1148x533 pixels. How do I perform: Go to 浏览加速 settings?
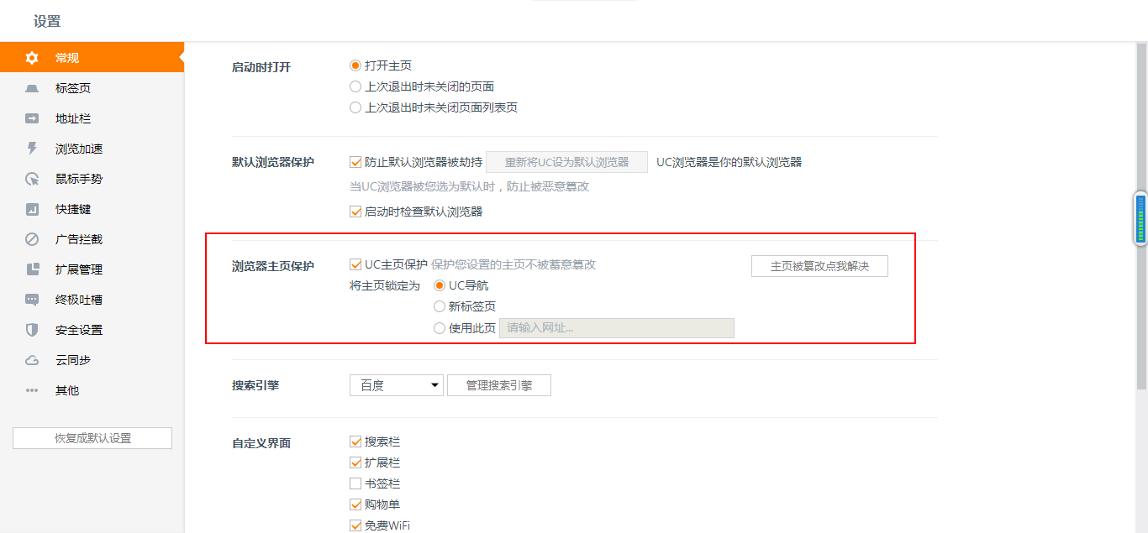[x=92, y=149]
